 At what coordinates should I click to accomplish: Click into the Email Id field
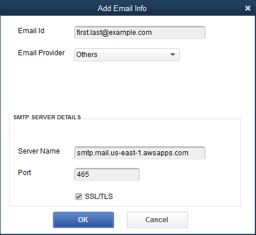coord(140,33)
